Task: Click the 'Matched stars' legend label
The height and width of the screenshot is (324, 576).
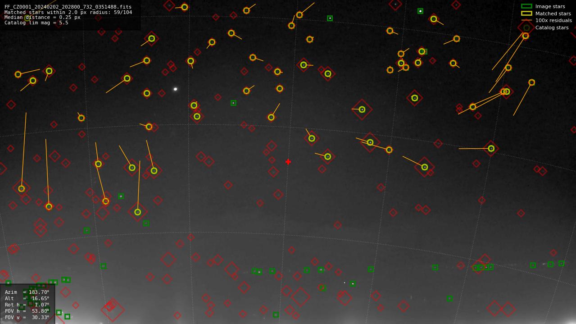Action: click(553, 14)
